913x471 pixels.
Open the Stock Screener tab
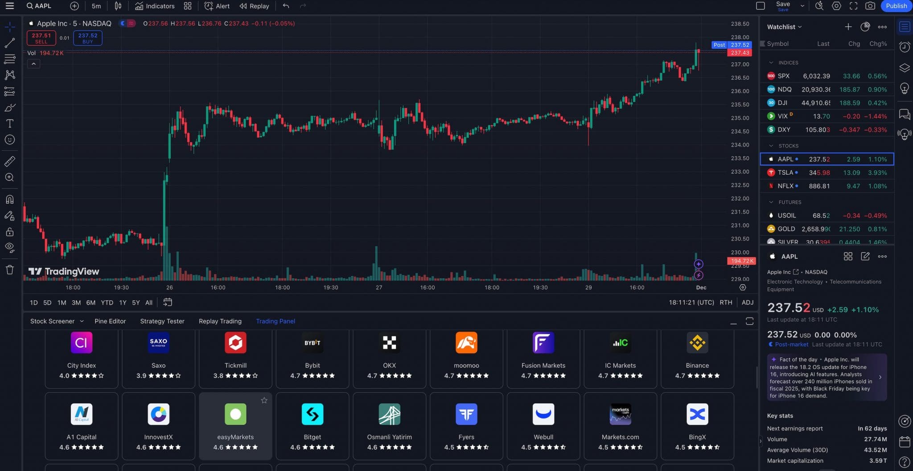[52, 321]
